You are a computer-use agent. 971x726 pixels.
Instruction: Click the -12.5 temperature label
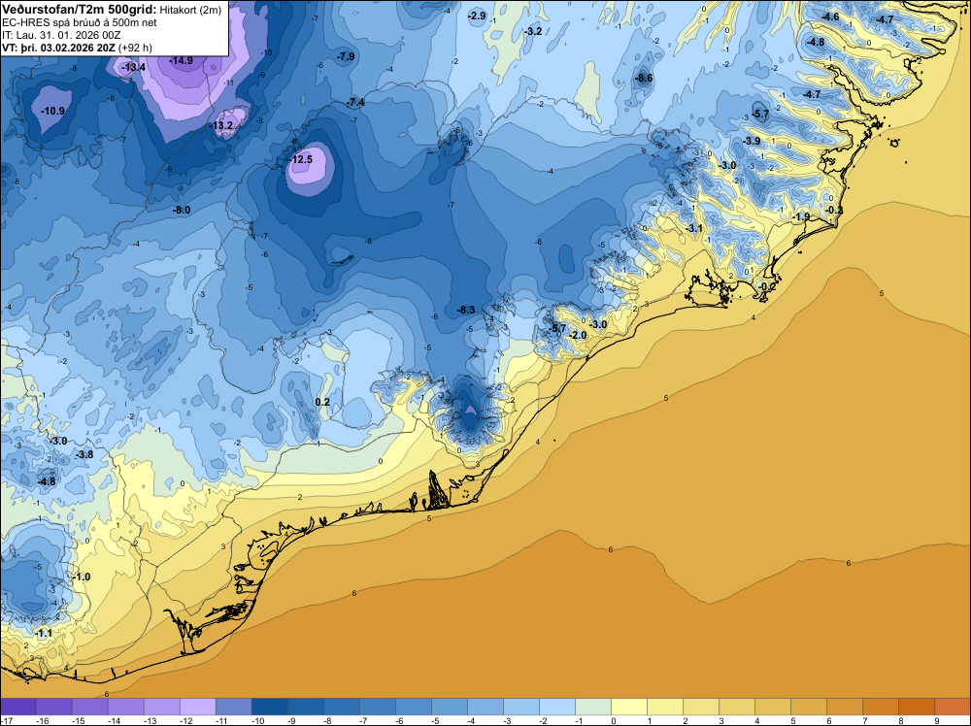pyautogui.click(x=301, y=160)
